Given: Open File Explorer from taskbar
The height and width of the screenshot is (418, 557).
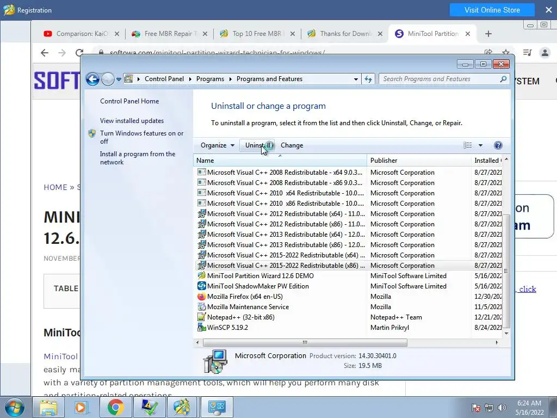Looking at the screenshot, I should [48, 407].
